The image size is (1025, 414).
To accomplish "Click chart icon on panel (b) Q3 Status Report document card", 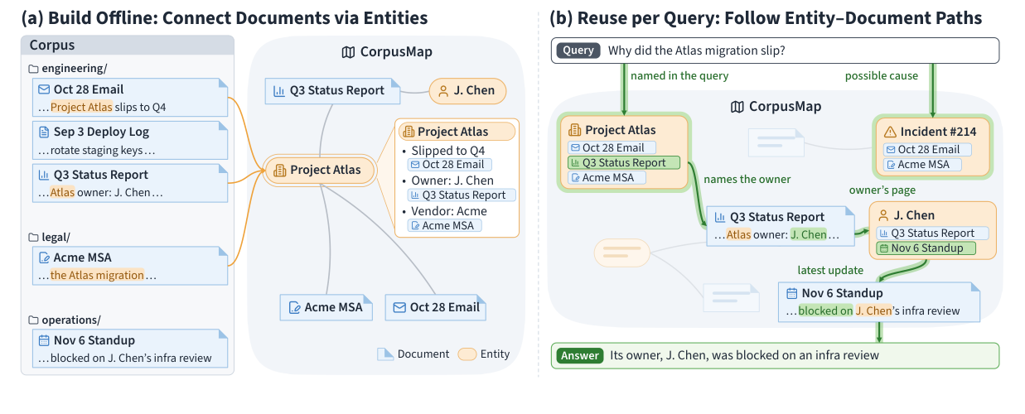I will pyautogui.click(x=719, y=217).
